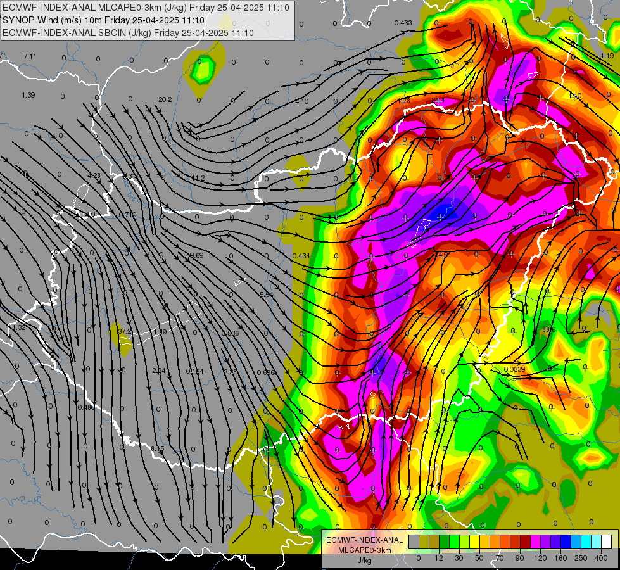Click the SYNOP Wind 10m title line
This screenshot has width=620, height=570.
pos(104,20)
